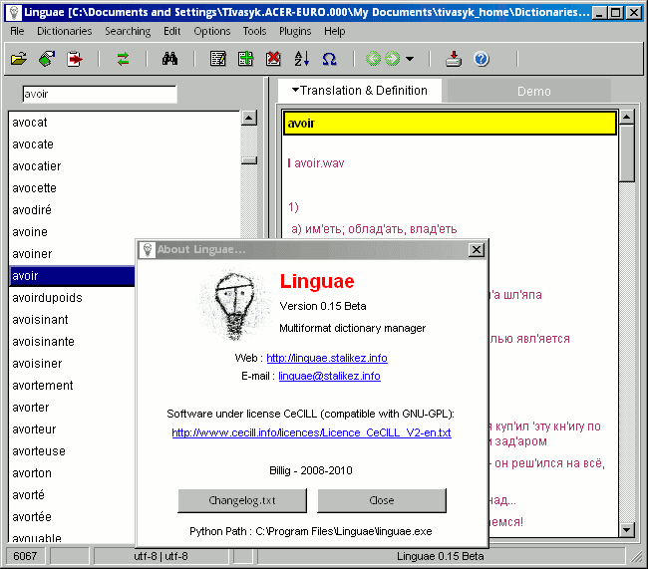
Task: Click the add entry green plus icon
Action: 245,59
